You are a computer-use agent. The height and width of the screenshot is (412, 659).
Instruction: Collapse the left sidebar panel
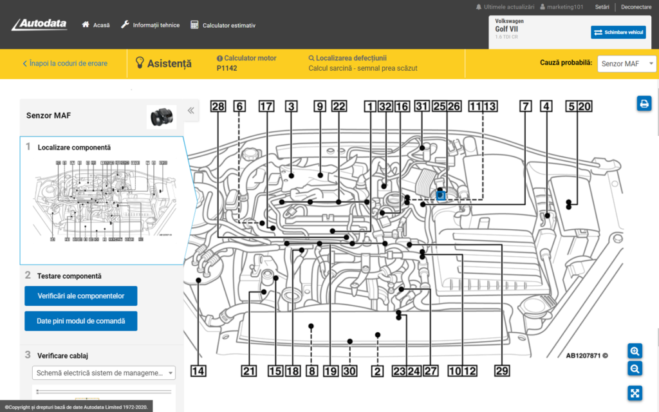point(190,111)
